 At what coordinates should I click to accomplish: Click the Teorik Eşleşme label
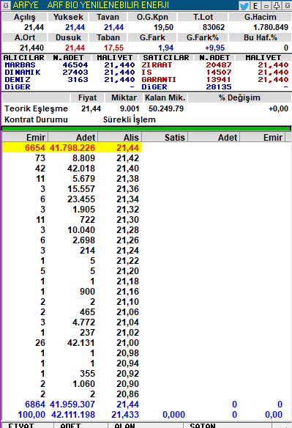click(36, 108)
